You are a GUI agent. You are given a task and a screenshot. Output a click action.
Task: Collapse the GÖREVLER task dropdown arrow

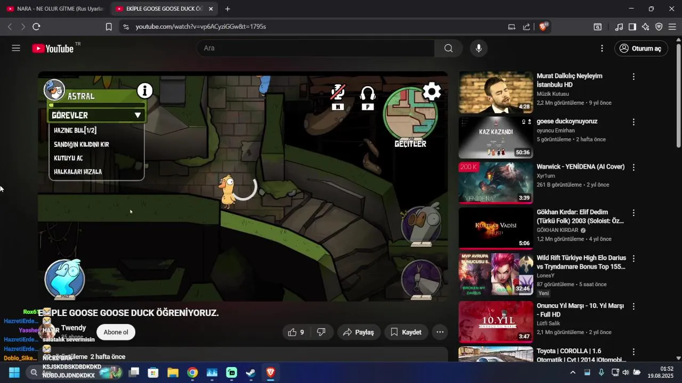click(x=137, y=115)
